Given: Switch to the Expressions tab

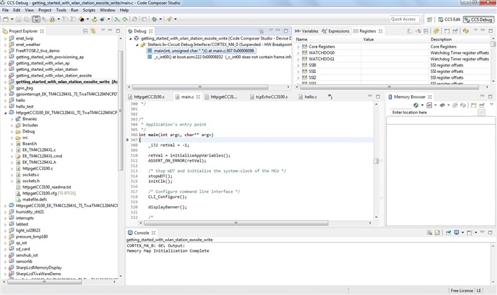Looking at the screenshot, I should point(335,31).
